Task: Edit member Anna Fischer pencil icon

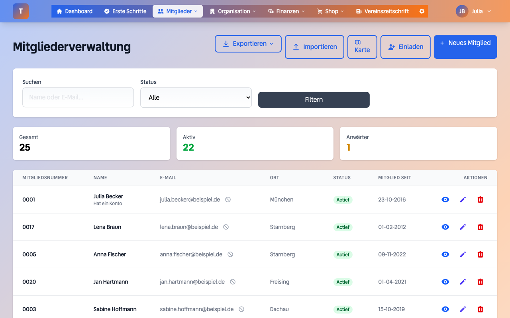Action: (463, 254)
